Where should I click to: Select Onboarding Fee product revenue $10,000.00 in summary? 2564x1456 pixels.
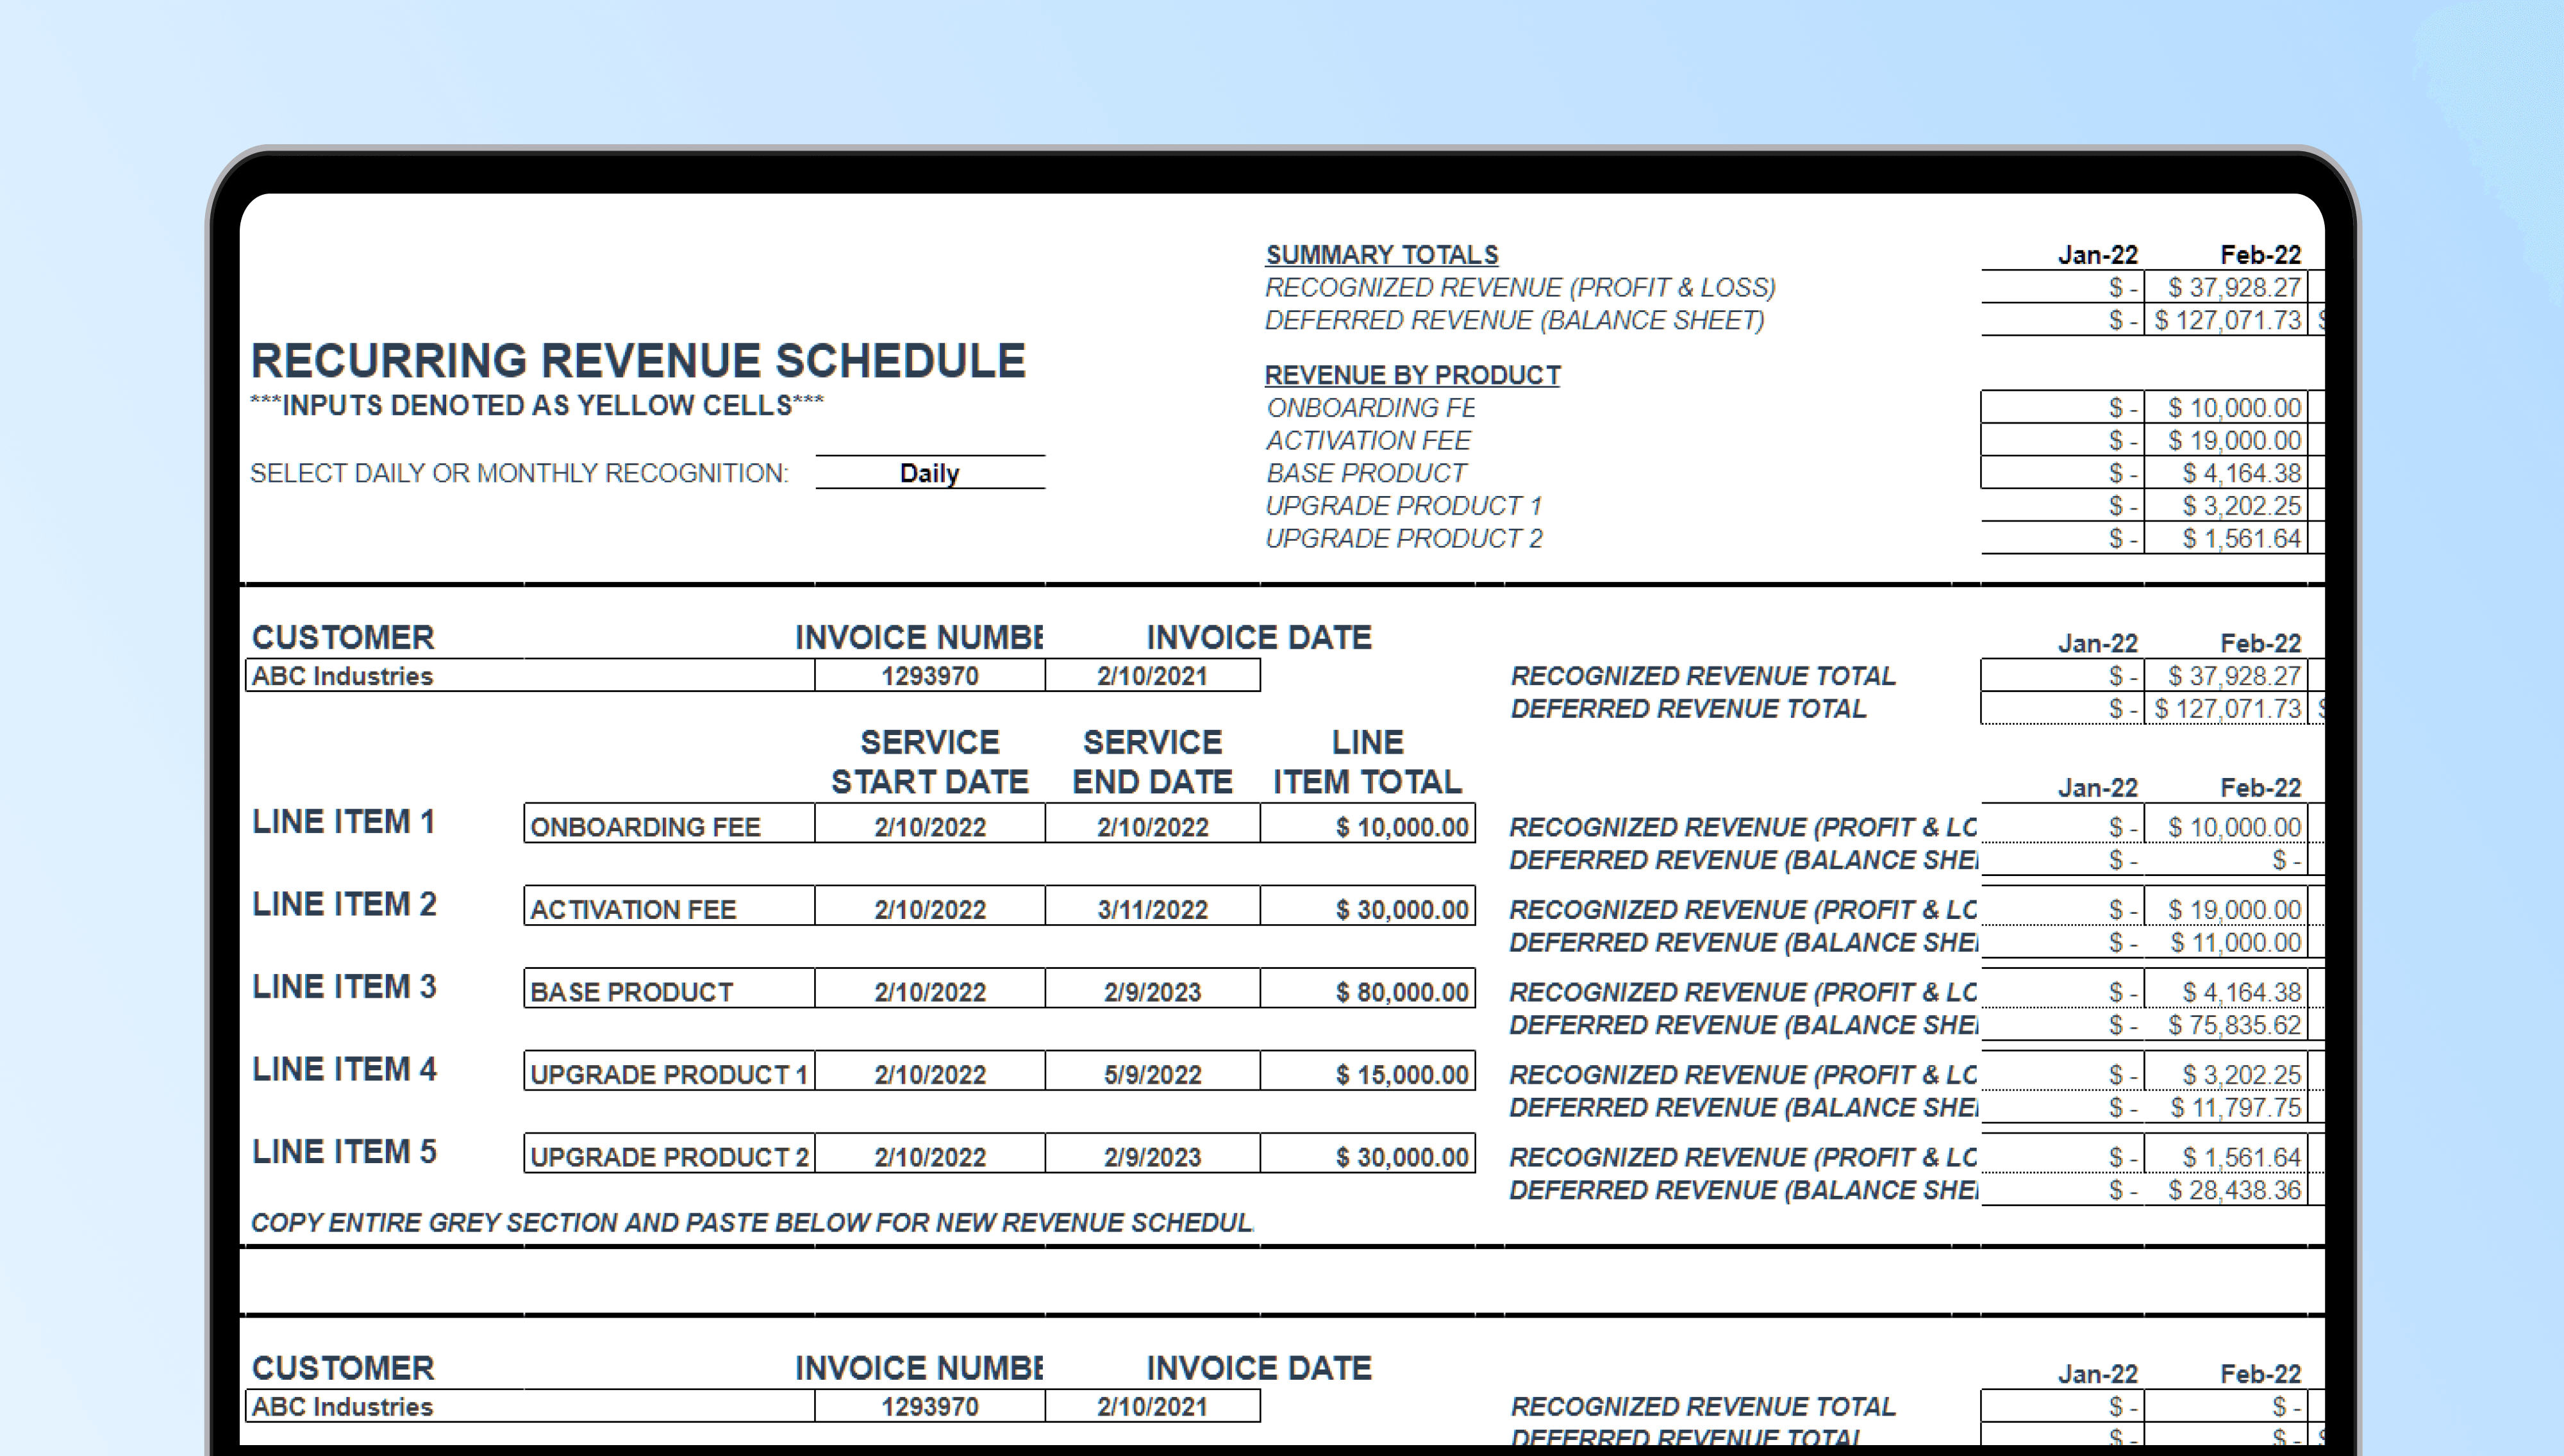point(2226,408)
